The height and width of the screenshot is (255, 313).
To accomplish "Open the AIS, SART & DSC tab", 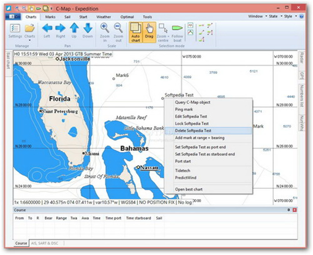I will point(45,244).
